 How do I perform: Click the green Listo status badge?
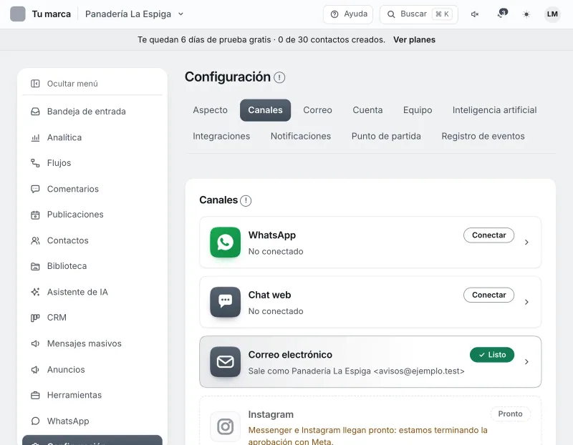pyautogui.click(x=492, y=355)
